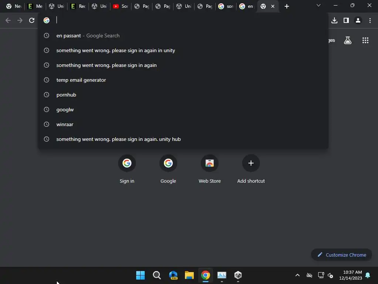Show hidden system tray icons
Screen dimensions: 378x284
tap(298, 275)
